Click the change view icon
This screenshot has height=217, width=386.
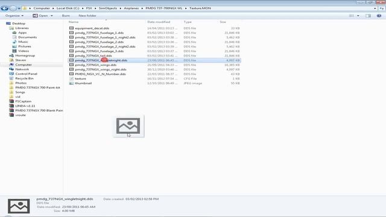351,16
